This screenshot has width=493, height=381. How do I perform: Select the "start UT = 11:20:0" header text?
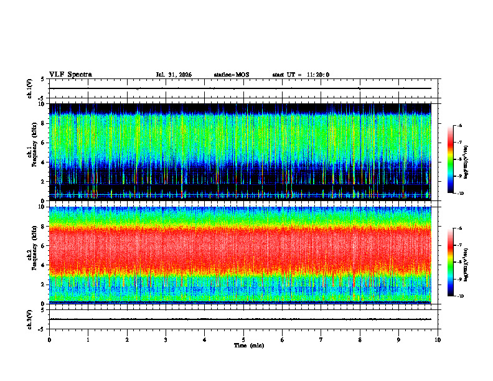coord(301,75)
